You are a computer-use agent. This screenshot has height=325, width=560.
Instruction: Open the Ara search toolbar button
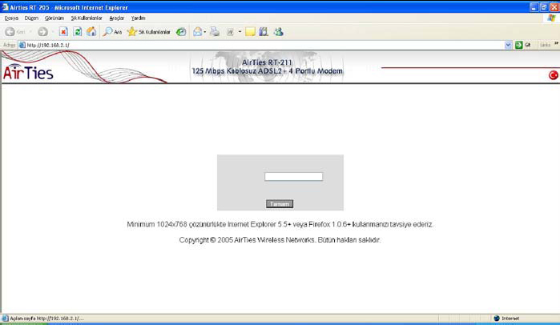coord(112,32)
